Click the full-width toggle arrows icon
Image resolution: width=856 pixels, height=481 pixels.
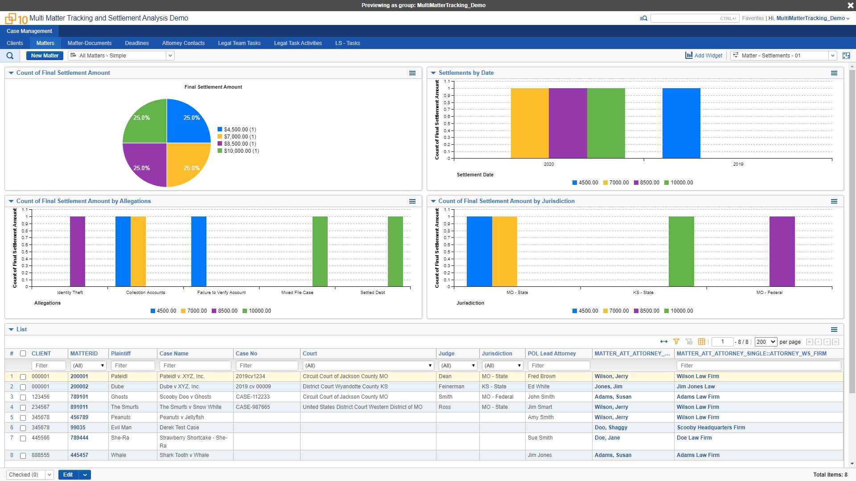tap(664, 342)
